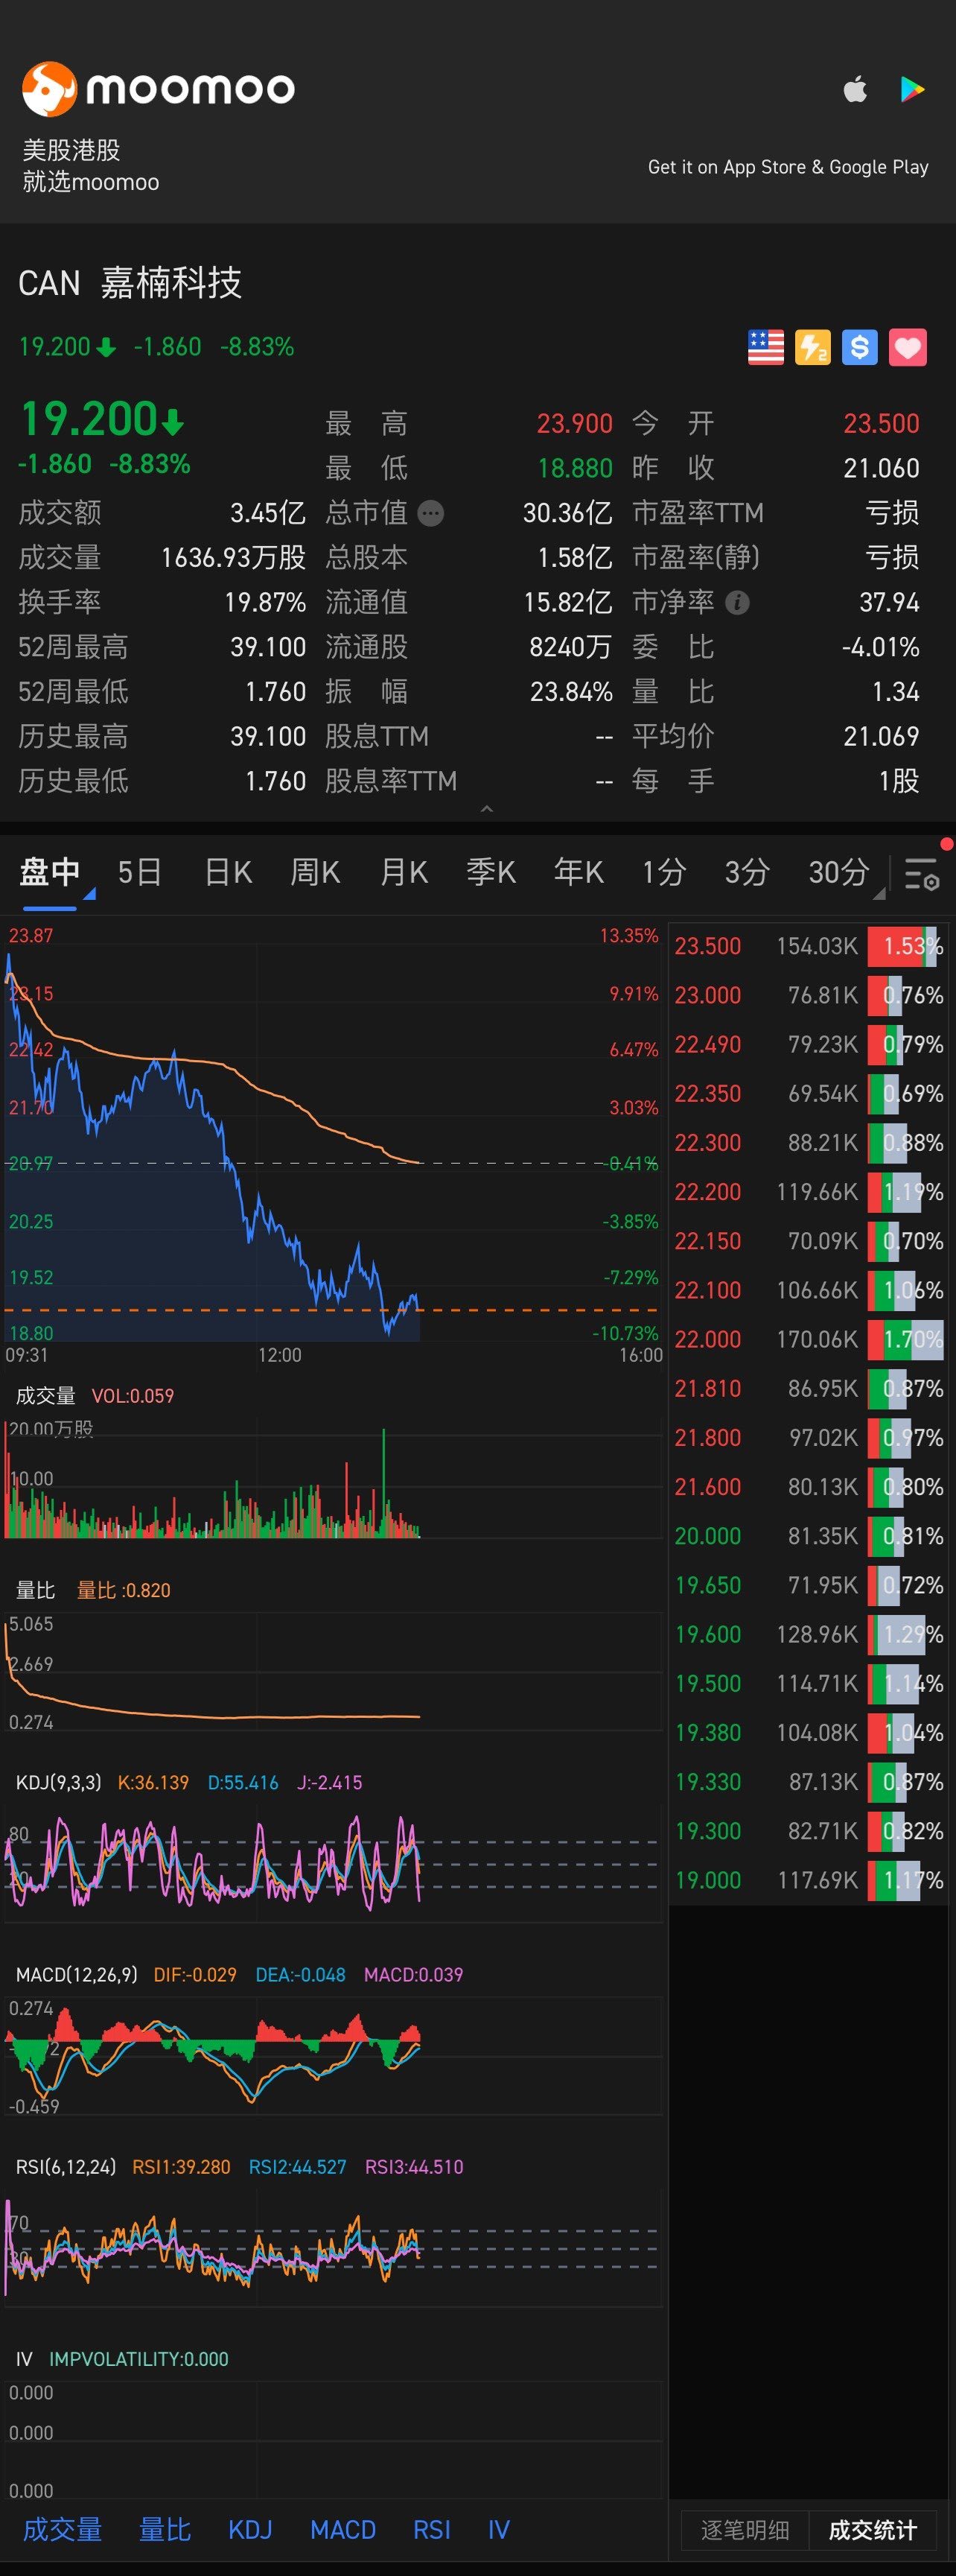This screenshot has width=956, height=2576.
Task: Click the 19.380 price row
Action: (807, 1732)
